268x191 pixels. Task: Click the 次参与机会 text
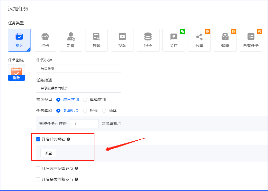click(112, 124)
